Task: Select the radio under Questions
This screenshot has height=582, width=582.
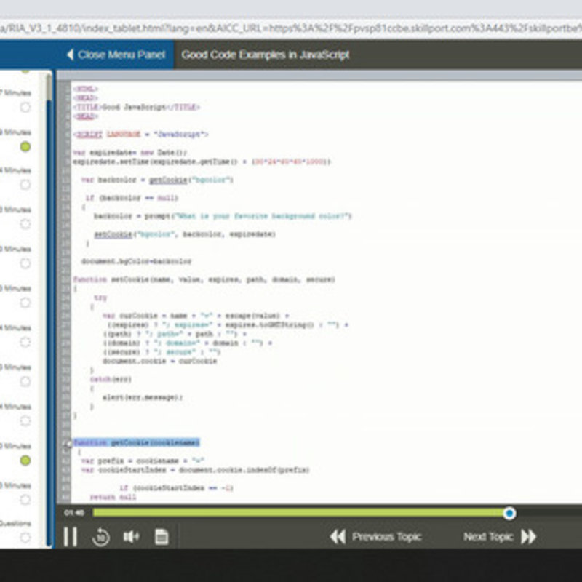Action: 25,537
